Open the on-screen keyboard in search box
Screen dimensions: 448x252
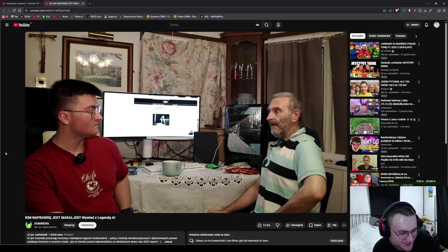point(257,25)
